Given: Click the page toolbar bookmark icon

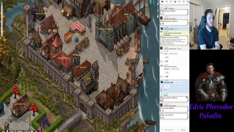Looking at the screenshot, I should click(x=150, y=2).
